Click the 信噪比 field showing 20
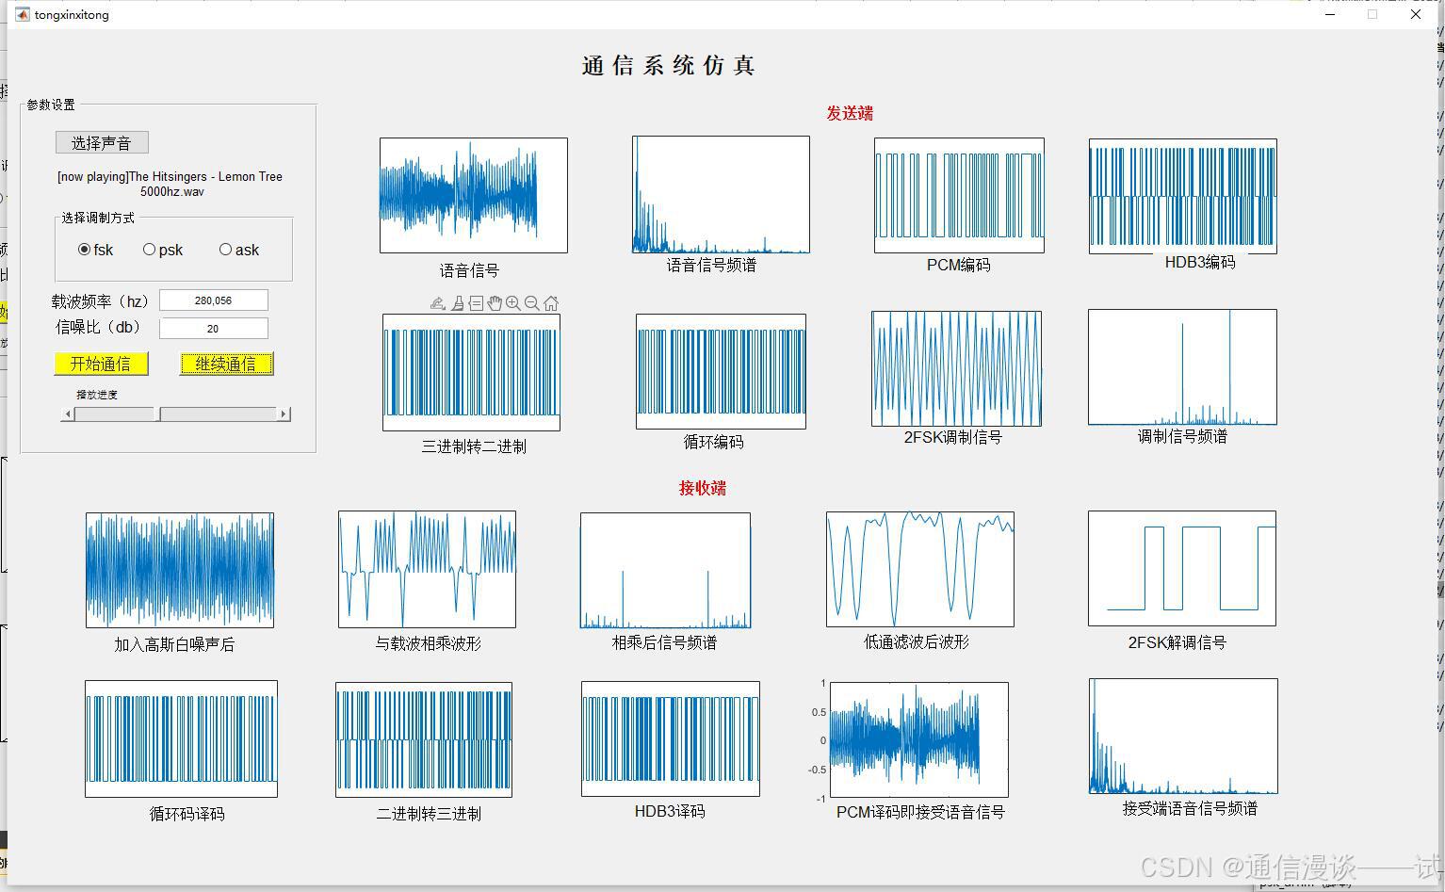1445x892 pixels. pyautogui.click(x=214, y=328)
